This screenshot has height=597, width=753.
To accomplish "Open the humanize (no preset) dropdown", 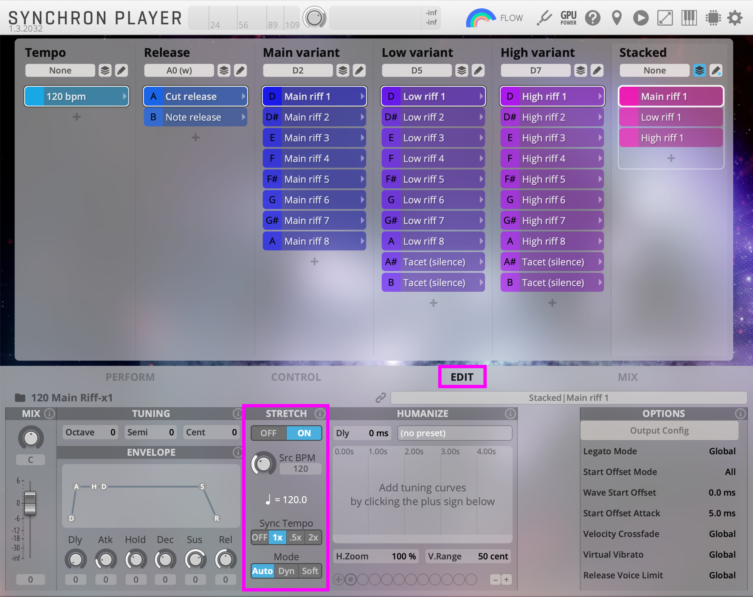I will tap(455, 433).
